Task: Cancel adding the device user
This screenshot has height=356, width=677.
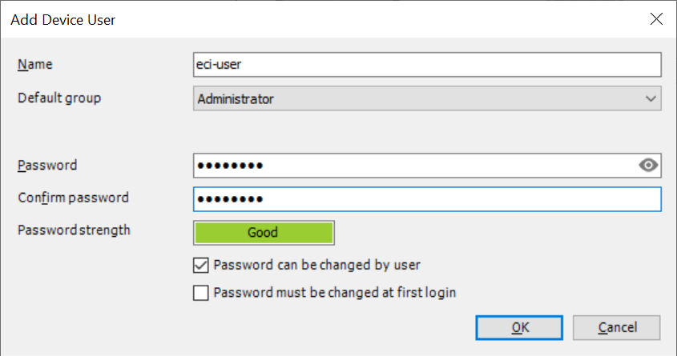Action: point(617,327)
